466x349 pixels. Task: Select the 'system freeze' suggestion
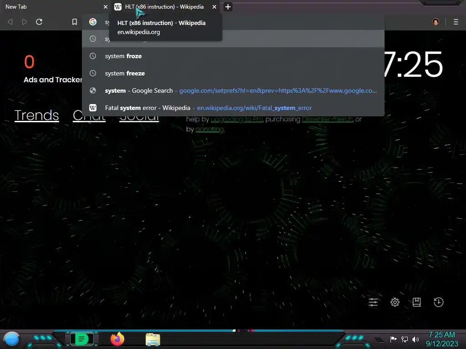[233, 73]
